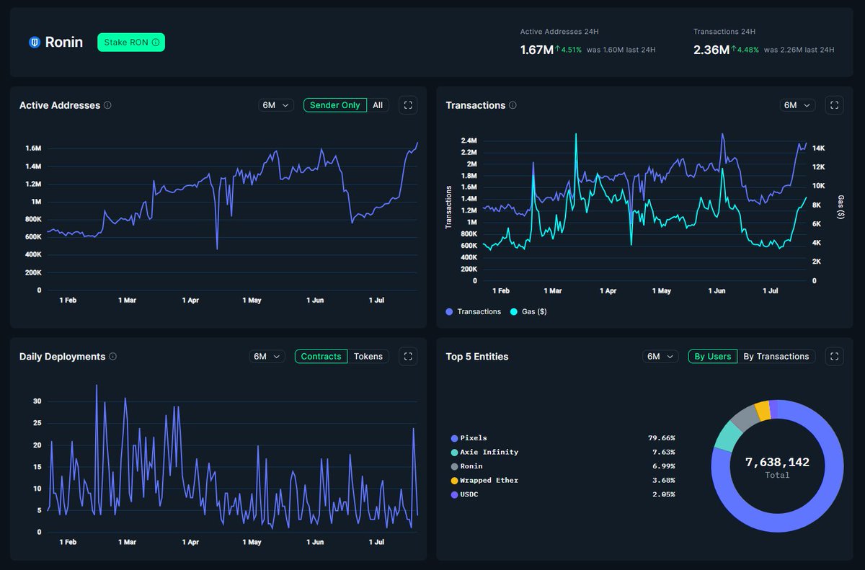The width and height of the screenshot is (865, 570).
Task: Switch Daily Deployments to Tokens
Action: tap(368, 357)
